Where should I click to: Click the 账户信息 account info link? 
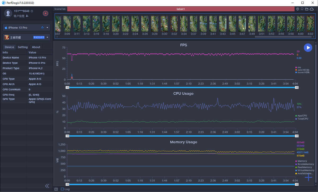[x=19, y=16]
